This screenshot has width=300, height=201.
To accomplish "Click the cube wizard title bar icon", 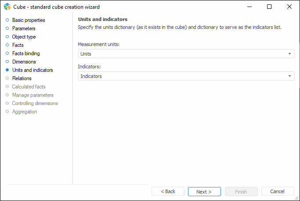I will pyautogui.click(x=7, y=7).
